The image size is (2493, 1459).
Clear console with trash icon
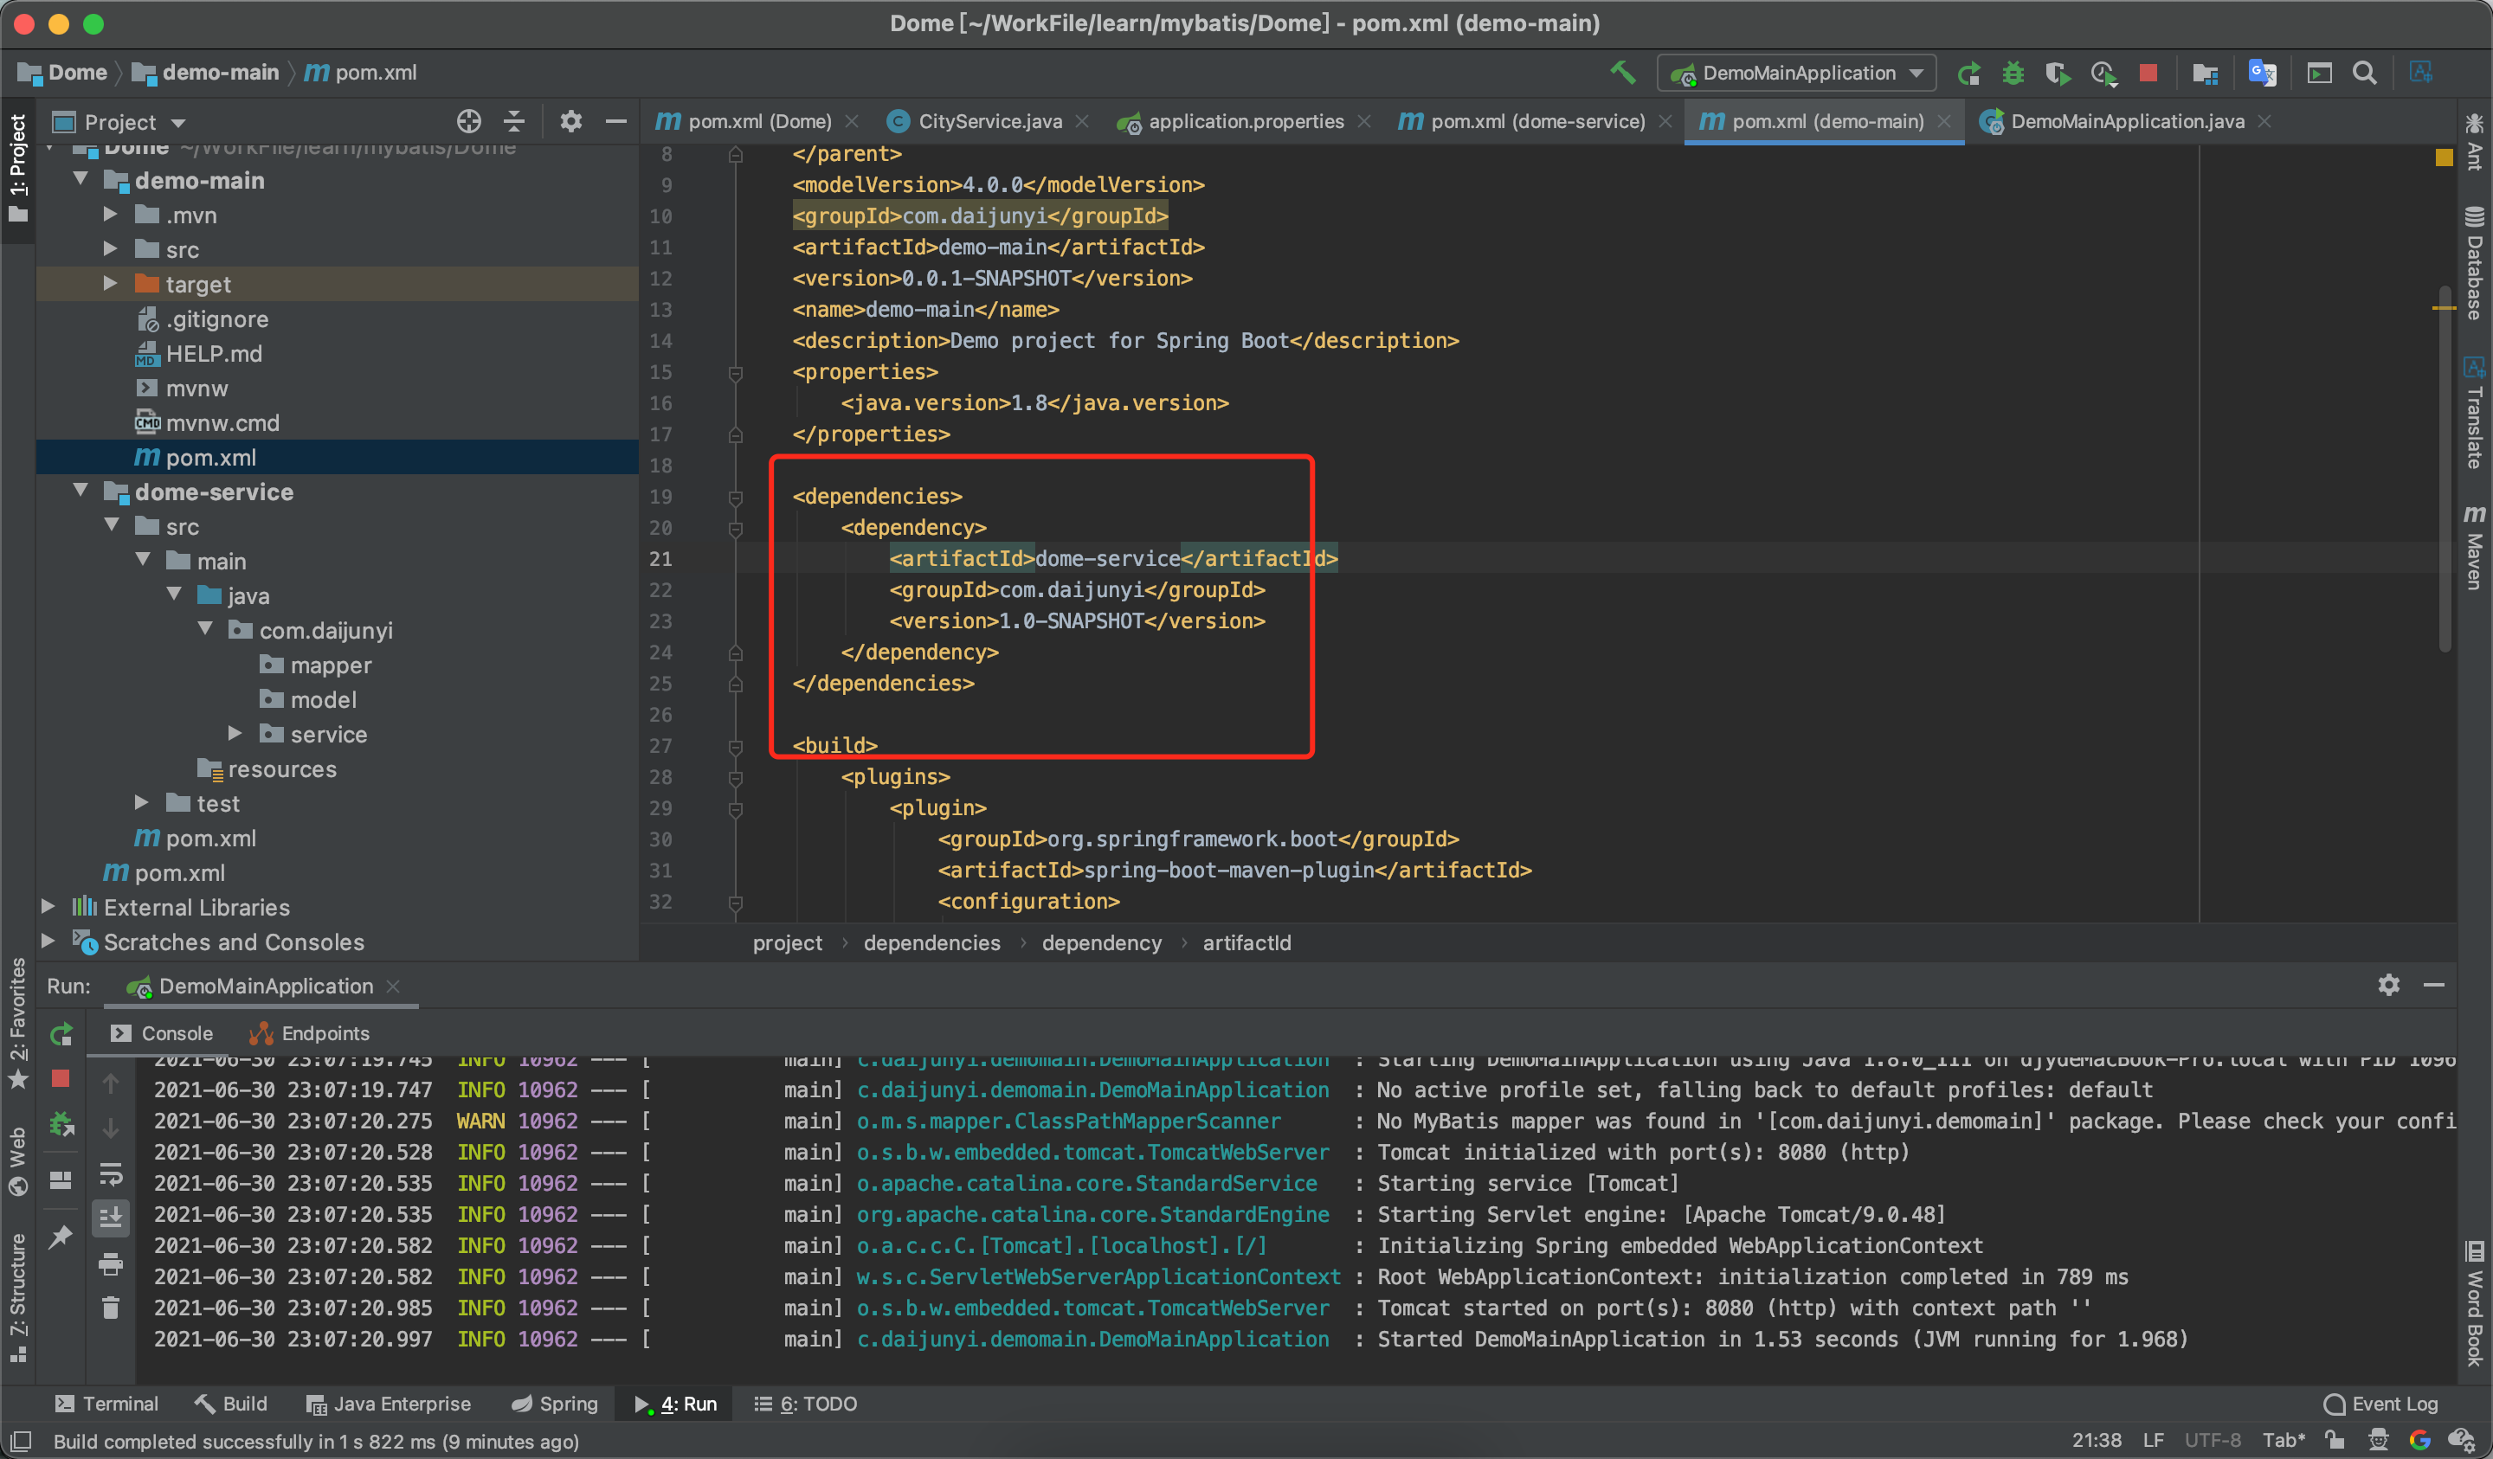[x=111, y=1308]
